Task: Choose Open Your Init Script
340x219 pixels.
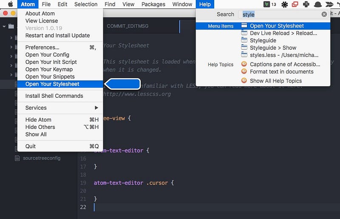Action: tap(60, 62)
